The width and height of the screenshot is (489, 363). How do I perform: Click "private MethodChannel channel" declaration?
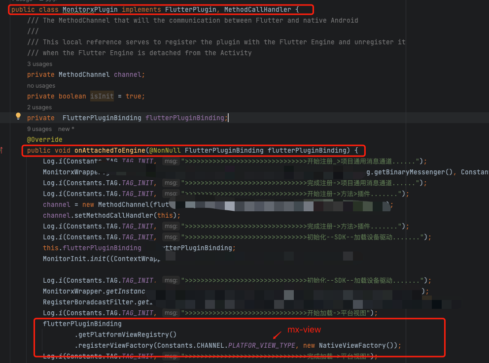click(x=86, y=75)
